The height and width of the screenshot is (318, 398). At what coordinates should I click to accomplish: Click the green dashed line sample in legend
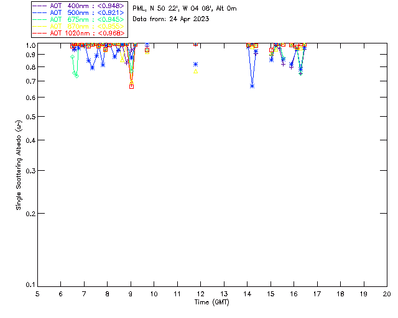[x=40, y=20]
